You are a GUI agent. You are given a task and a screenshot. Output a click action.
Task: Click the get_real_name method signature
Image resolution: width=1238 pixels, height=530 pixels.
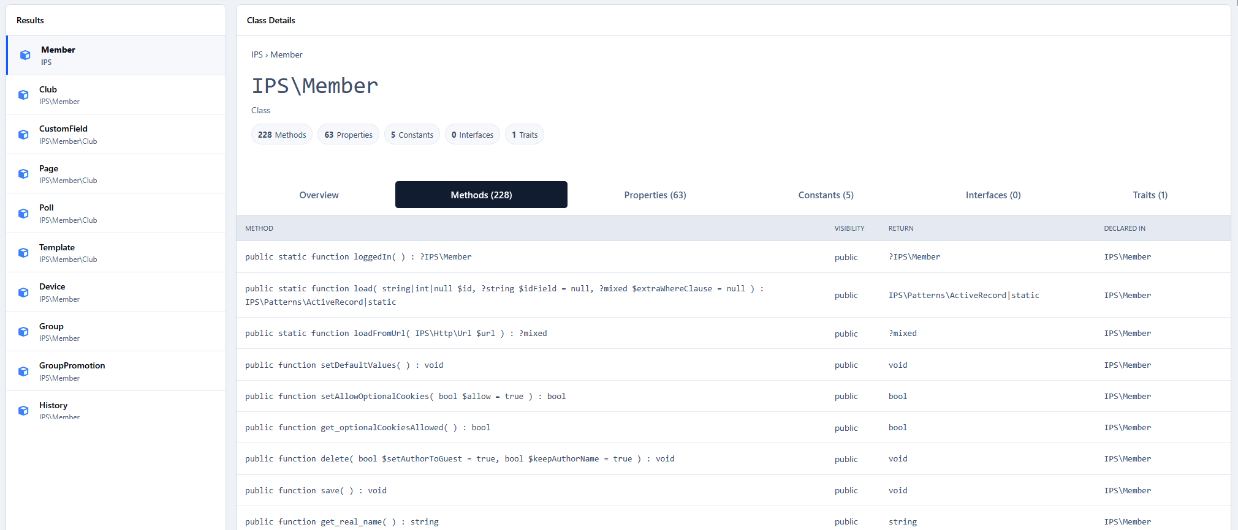[342, 522]
